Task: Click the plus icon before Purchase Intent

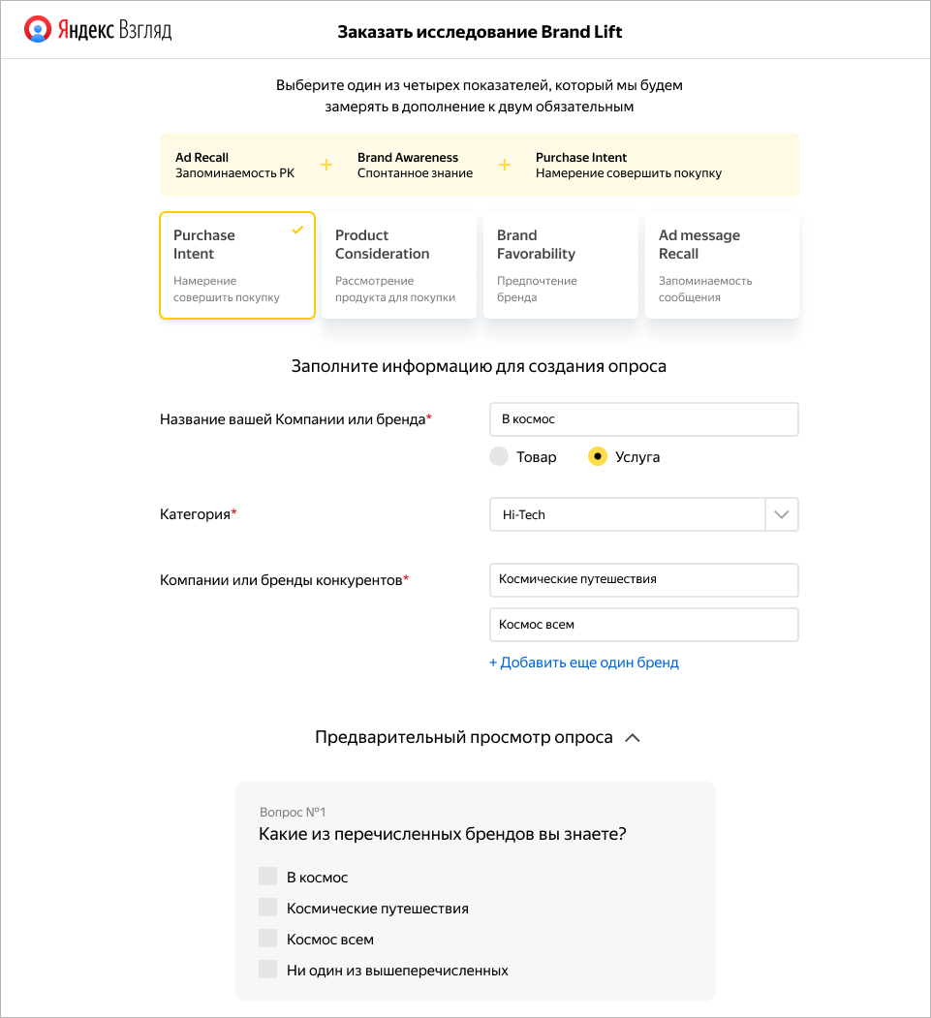Action: pos(505,165)
